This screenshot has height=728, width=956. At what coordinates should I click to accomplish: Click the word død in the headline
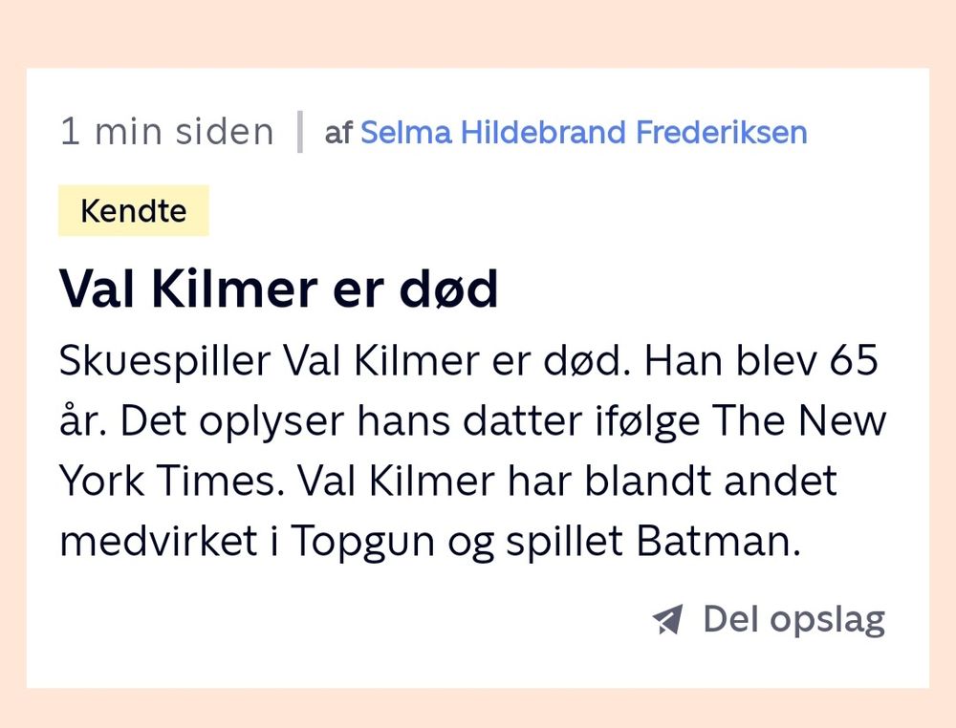448,289
